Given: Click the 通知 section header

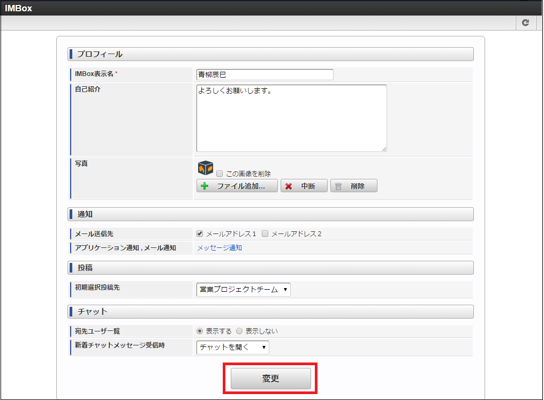Looking at the screenshot, I should [270, 214].
